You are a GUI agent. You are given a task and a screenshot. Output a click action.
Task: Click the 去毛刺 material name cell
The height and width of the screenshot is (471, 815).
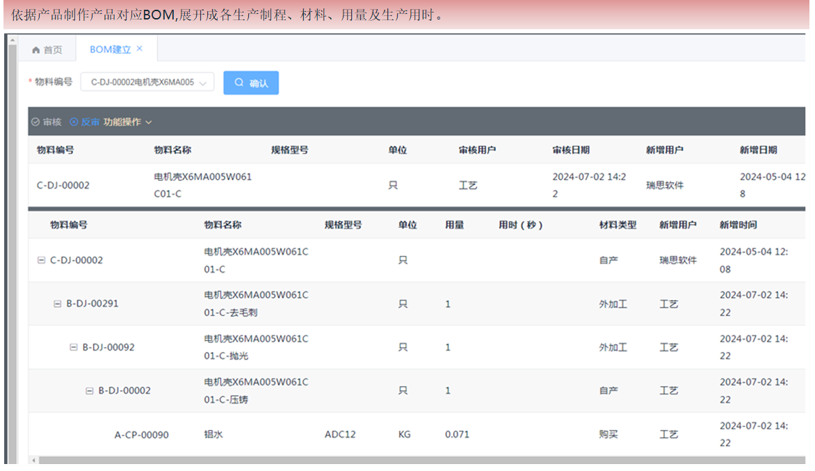tap(256, 303)
